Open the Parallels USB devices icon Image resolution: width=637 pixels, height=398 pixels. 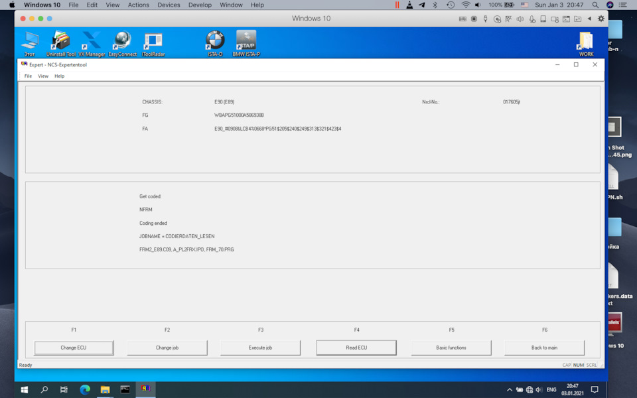486,19
